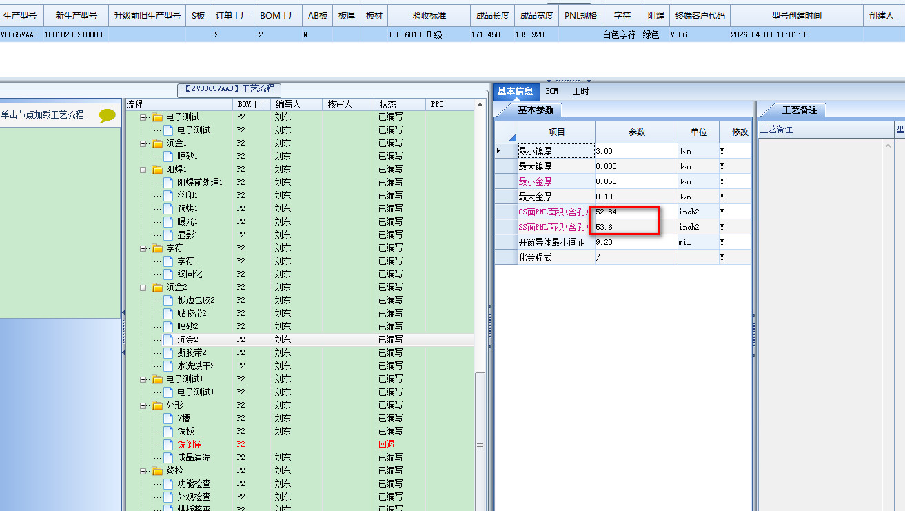Click the 验收标准 column header
This screenshot has width=905, height=511.
[429, 15]
